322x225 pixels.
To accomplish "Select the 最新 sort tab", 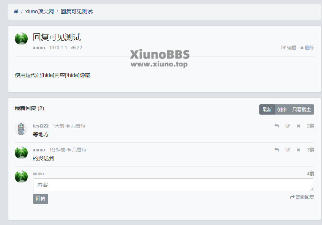I will (x=267, y=109).
